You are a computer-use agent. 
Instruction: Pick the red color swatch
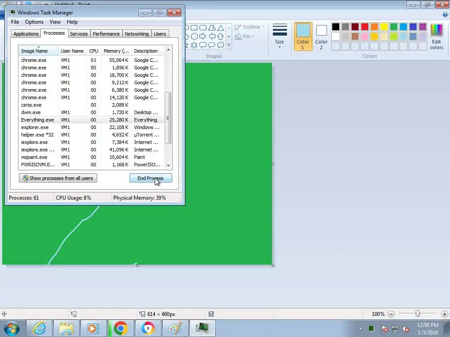click(x=365, y=27)
